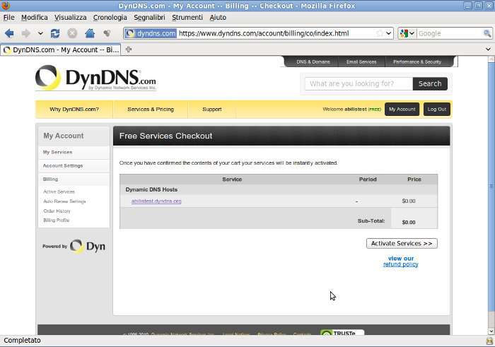
Task: Click the Home icon in toolbar
Action: (90, 33)
